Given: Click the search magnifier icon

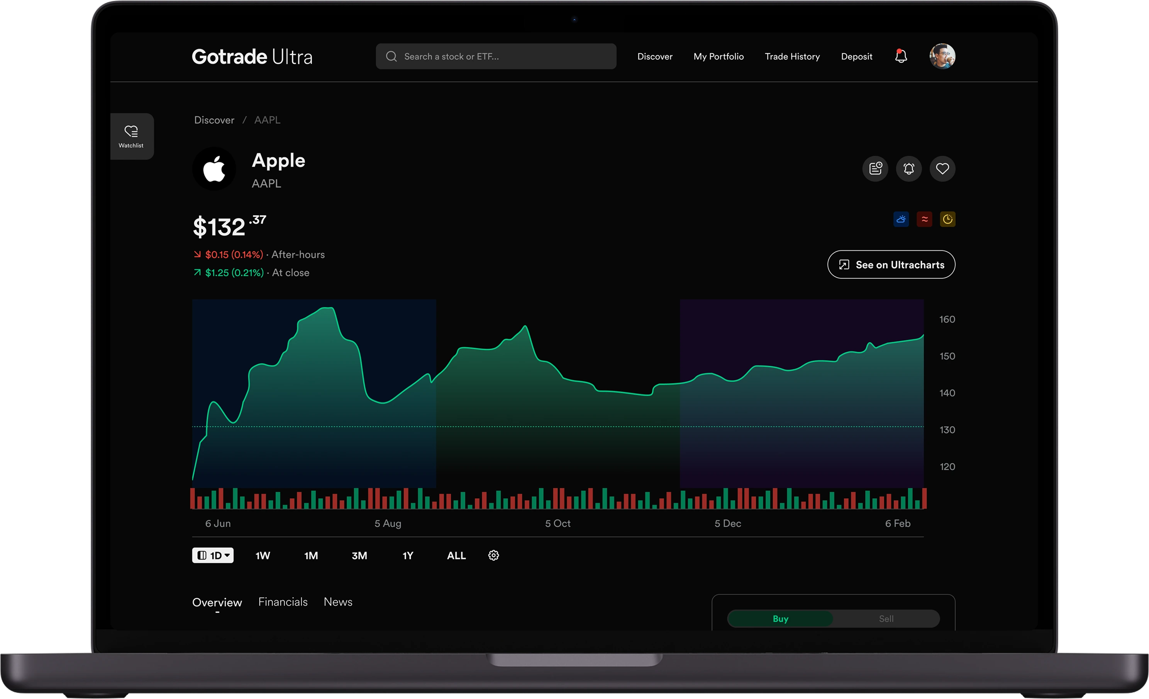Looking at the screenshot, I should tap(391, 56).
